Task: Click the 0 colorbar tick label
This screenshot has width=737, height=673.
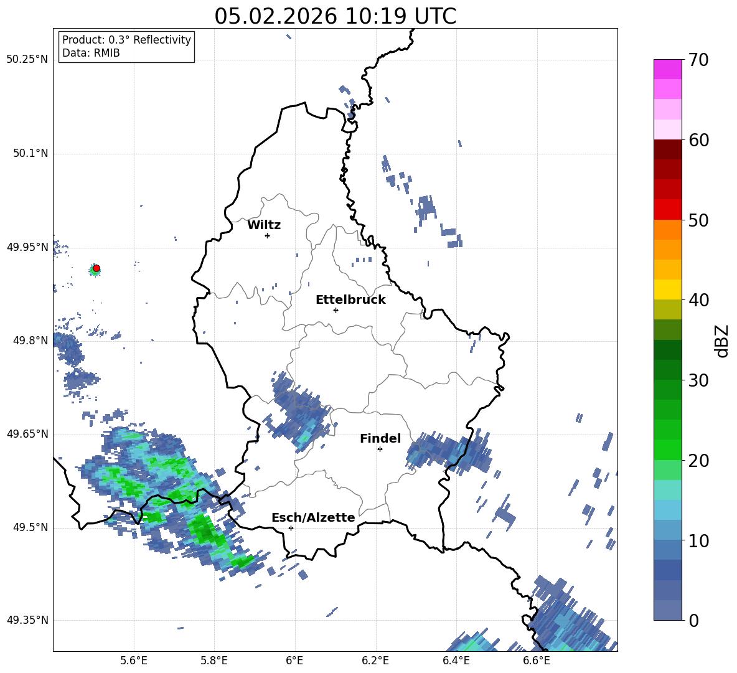Action: [x=693, y=620]
